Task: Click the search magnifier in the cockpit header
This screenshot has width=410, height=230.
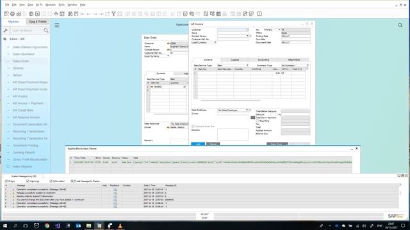Action: [x=400, y=25]
